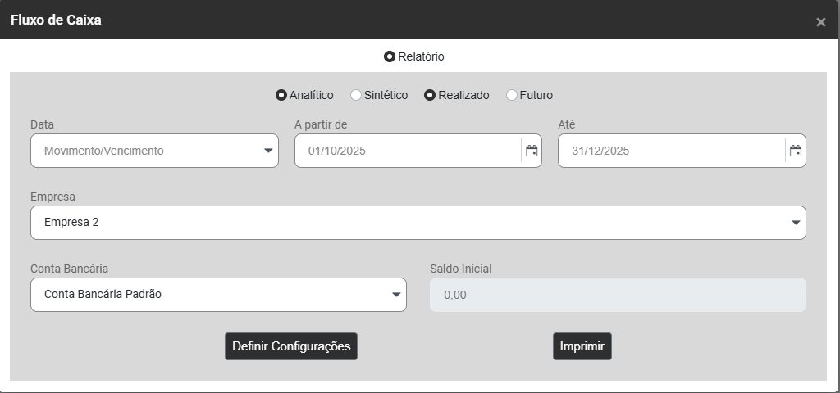This screenshot has width=840, height=393.
Task: Enable the Futuro radio option
Action: pyautogui.click(x=512, y=95)
